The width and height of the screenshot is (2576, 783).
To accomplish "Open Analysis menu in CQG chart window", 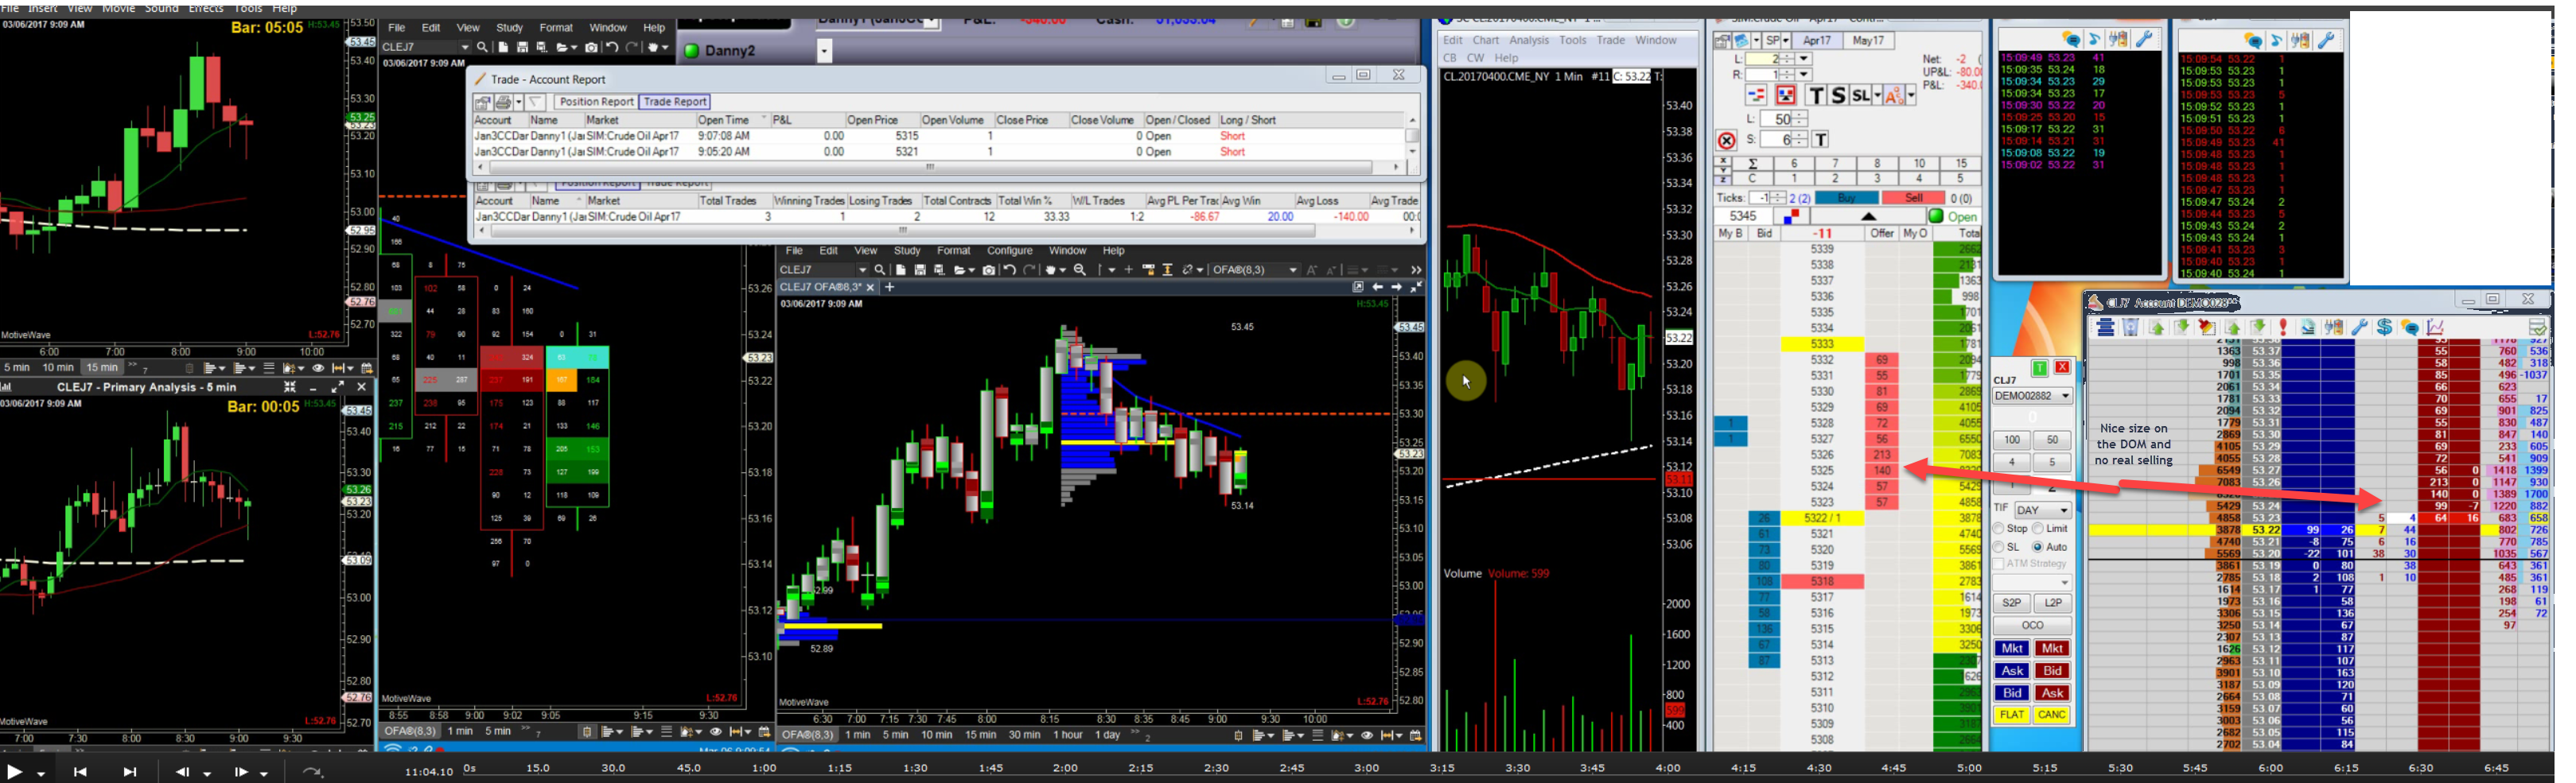I will coord(1529,40).
